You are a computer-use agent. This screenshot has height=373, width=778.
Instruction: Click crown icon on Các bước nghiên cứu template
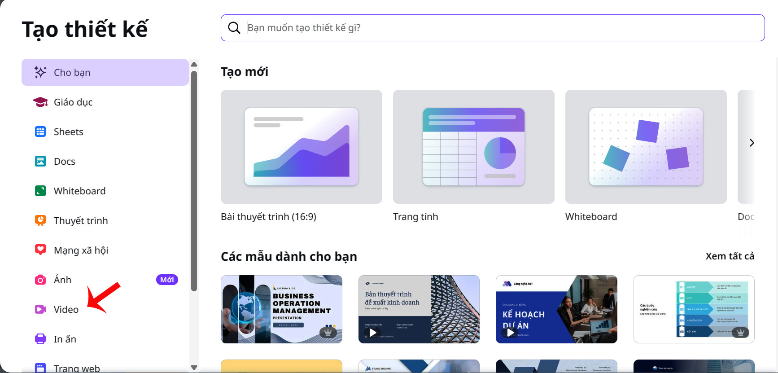tap(740, 333)
